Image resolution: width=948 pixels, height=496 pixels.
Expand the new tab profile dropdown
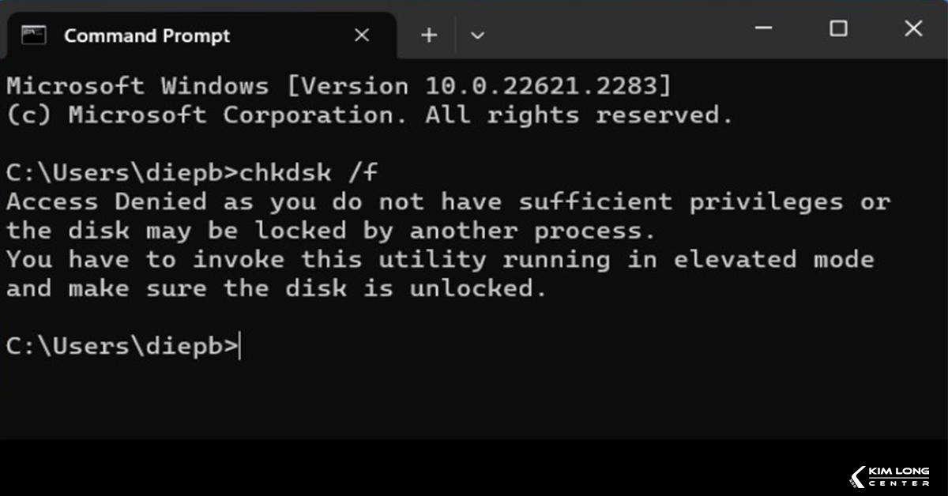click(x=476, y=36)
